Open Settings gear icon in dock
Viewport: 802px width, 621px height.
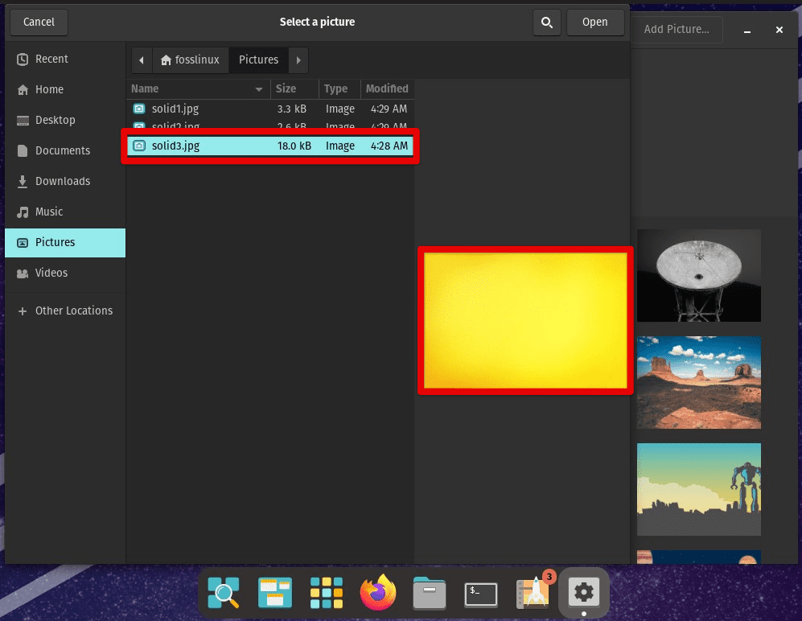(583, 594)
